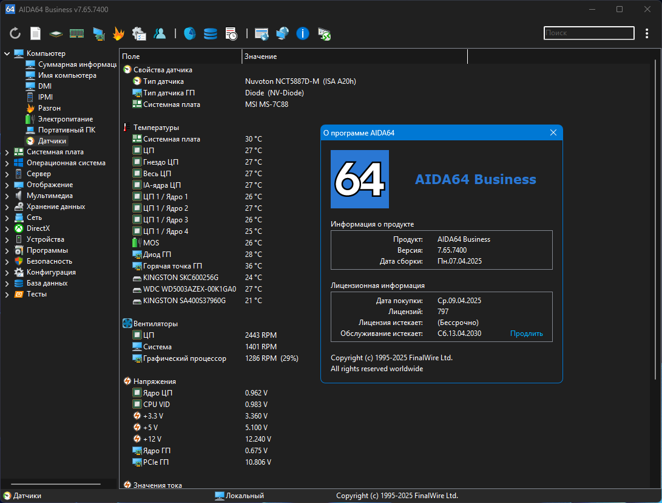Expand the Программы tree node
662x503 pixels.
(x=7, y=251)
